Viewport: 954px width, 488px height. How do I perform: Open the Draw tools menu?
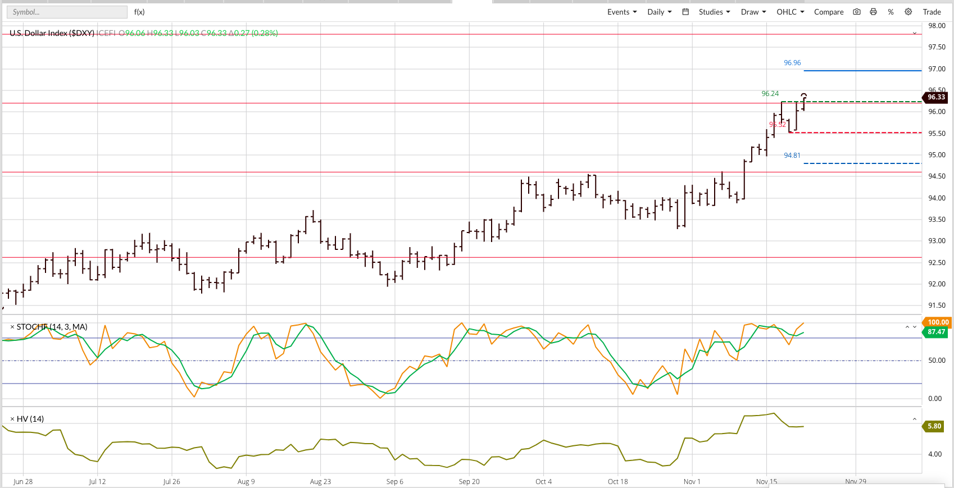tap(753, 12)
